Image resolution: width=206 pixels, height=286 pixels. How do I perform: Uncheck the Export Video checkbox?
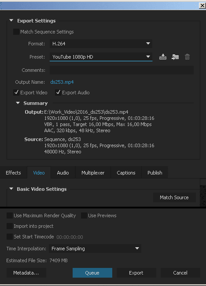(16, 93)
